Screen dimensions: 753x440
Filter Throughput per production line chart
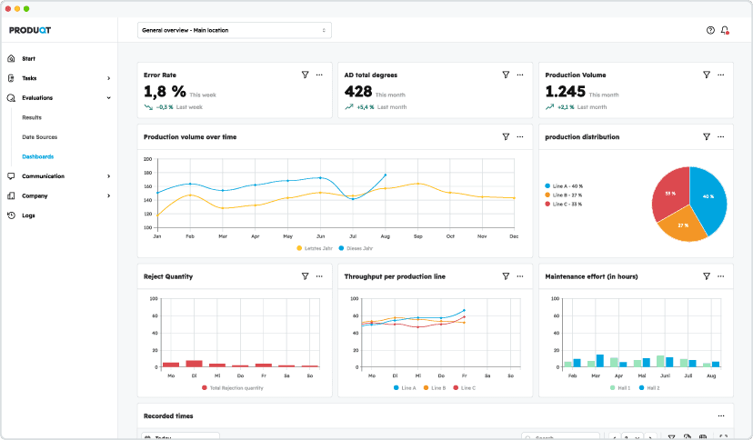(506, 275)
